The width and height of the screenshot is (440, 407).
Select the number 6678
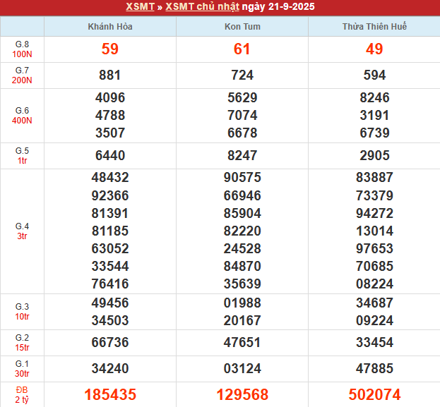tap(242, 133)
